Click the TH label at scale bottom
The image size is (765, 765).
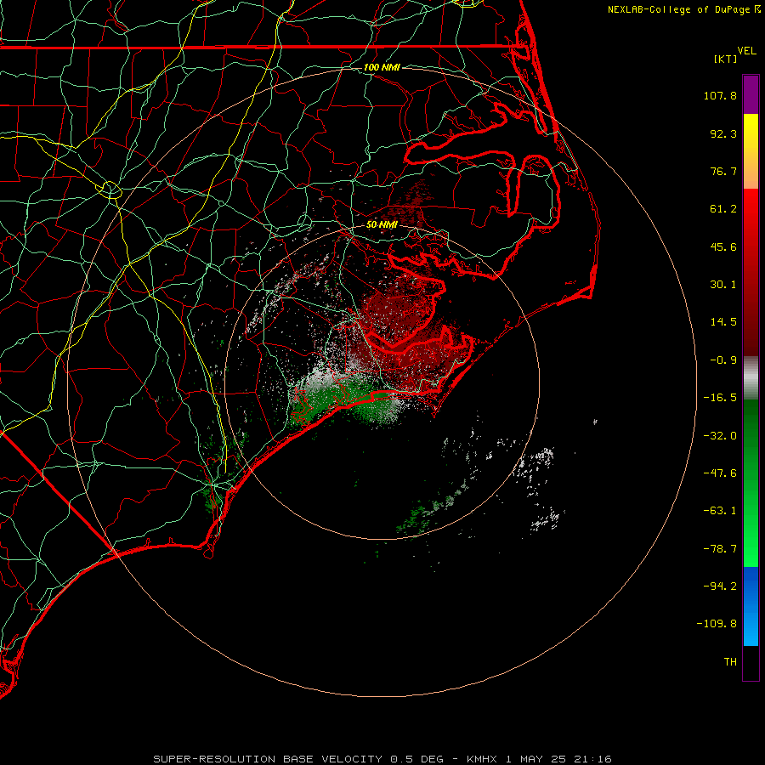coord(730,662)
